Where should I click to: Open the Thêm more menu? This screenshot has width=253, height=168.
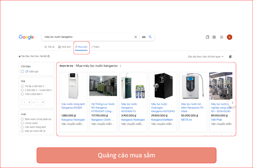pyautogui.click(x=95, y=47)
